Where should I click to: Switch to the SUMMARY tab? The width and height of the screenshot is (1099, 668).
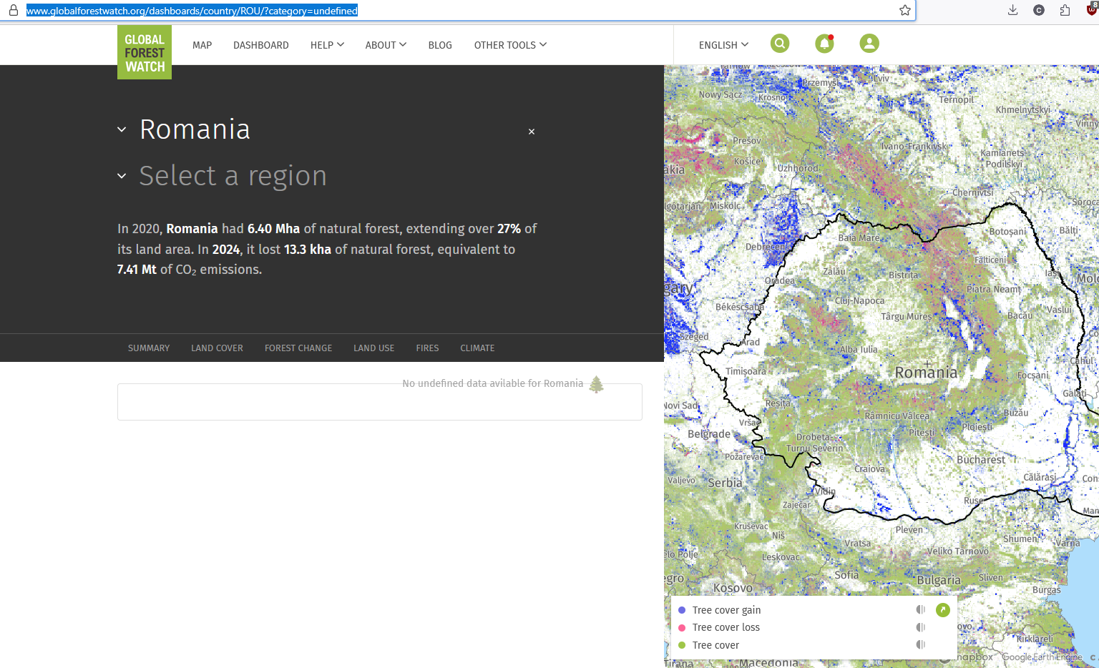point(149,348)
